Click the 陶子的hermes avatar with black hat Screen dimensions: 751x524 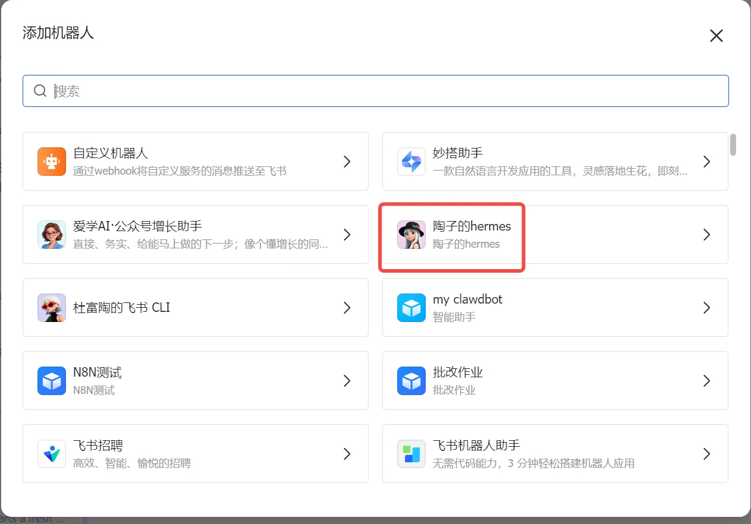411,235
